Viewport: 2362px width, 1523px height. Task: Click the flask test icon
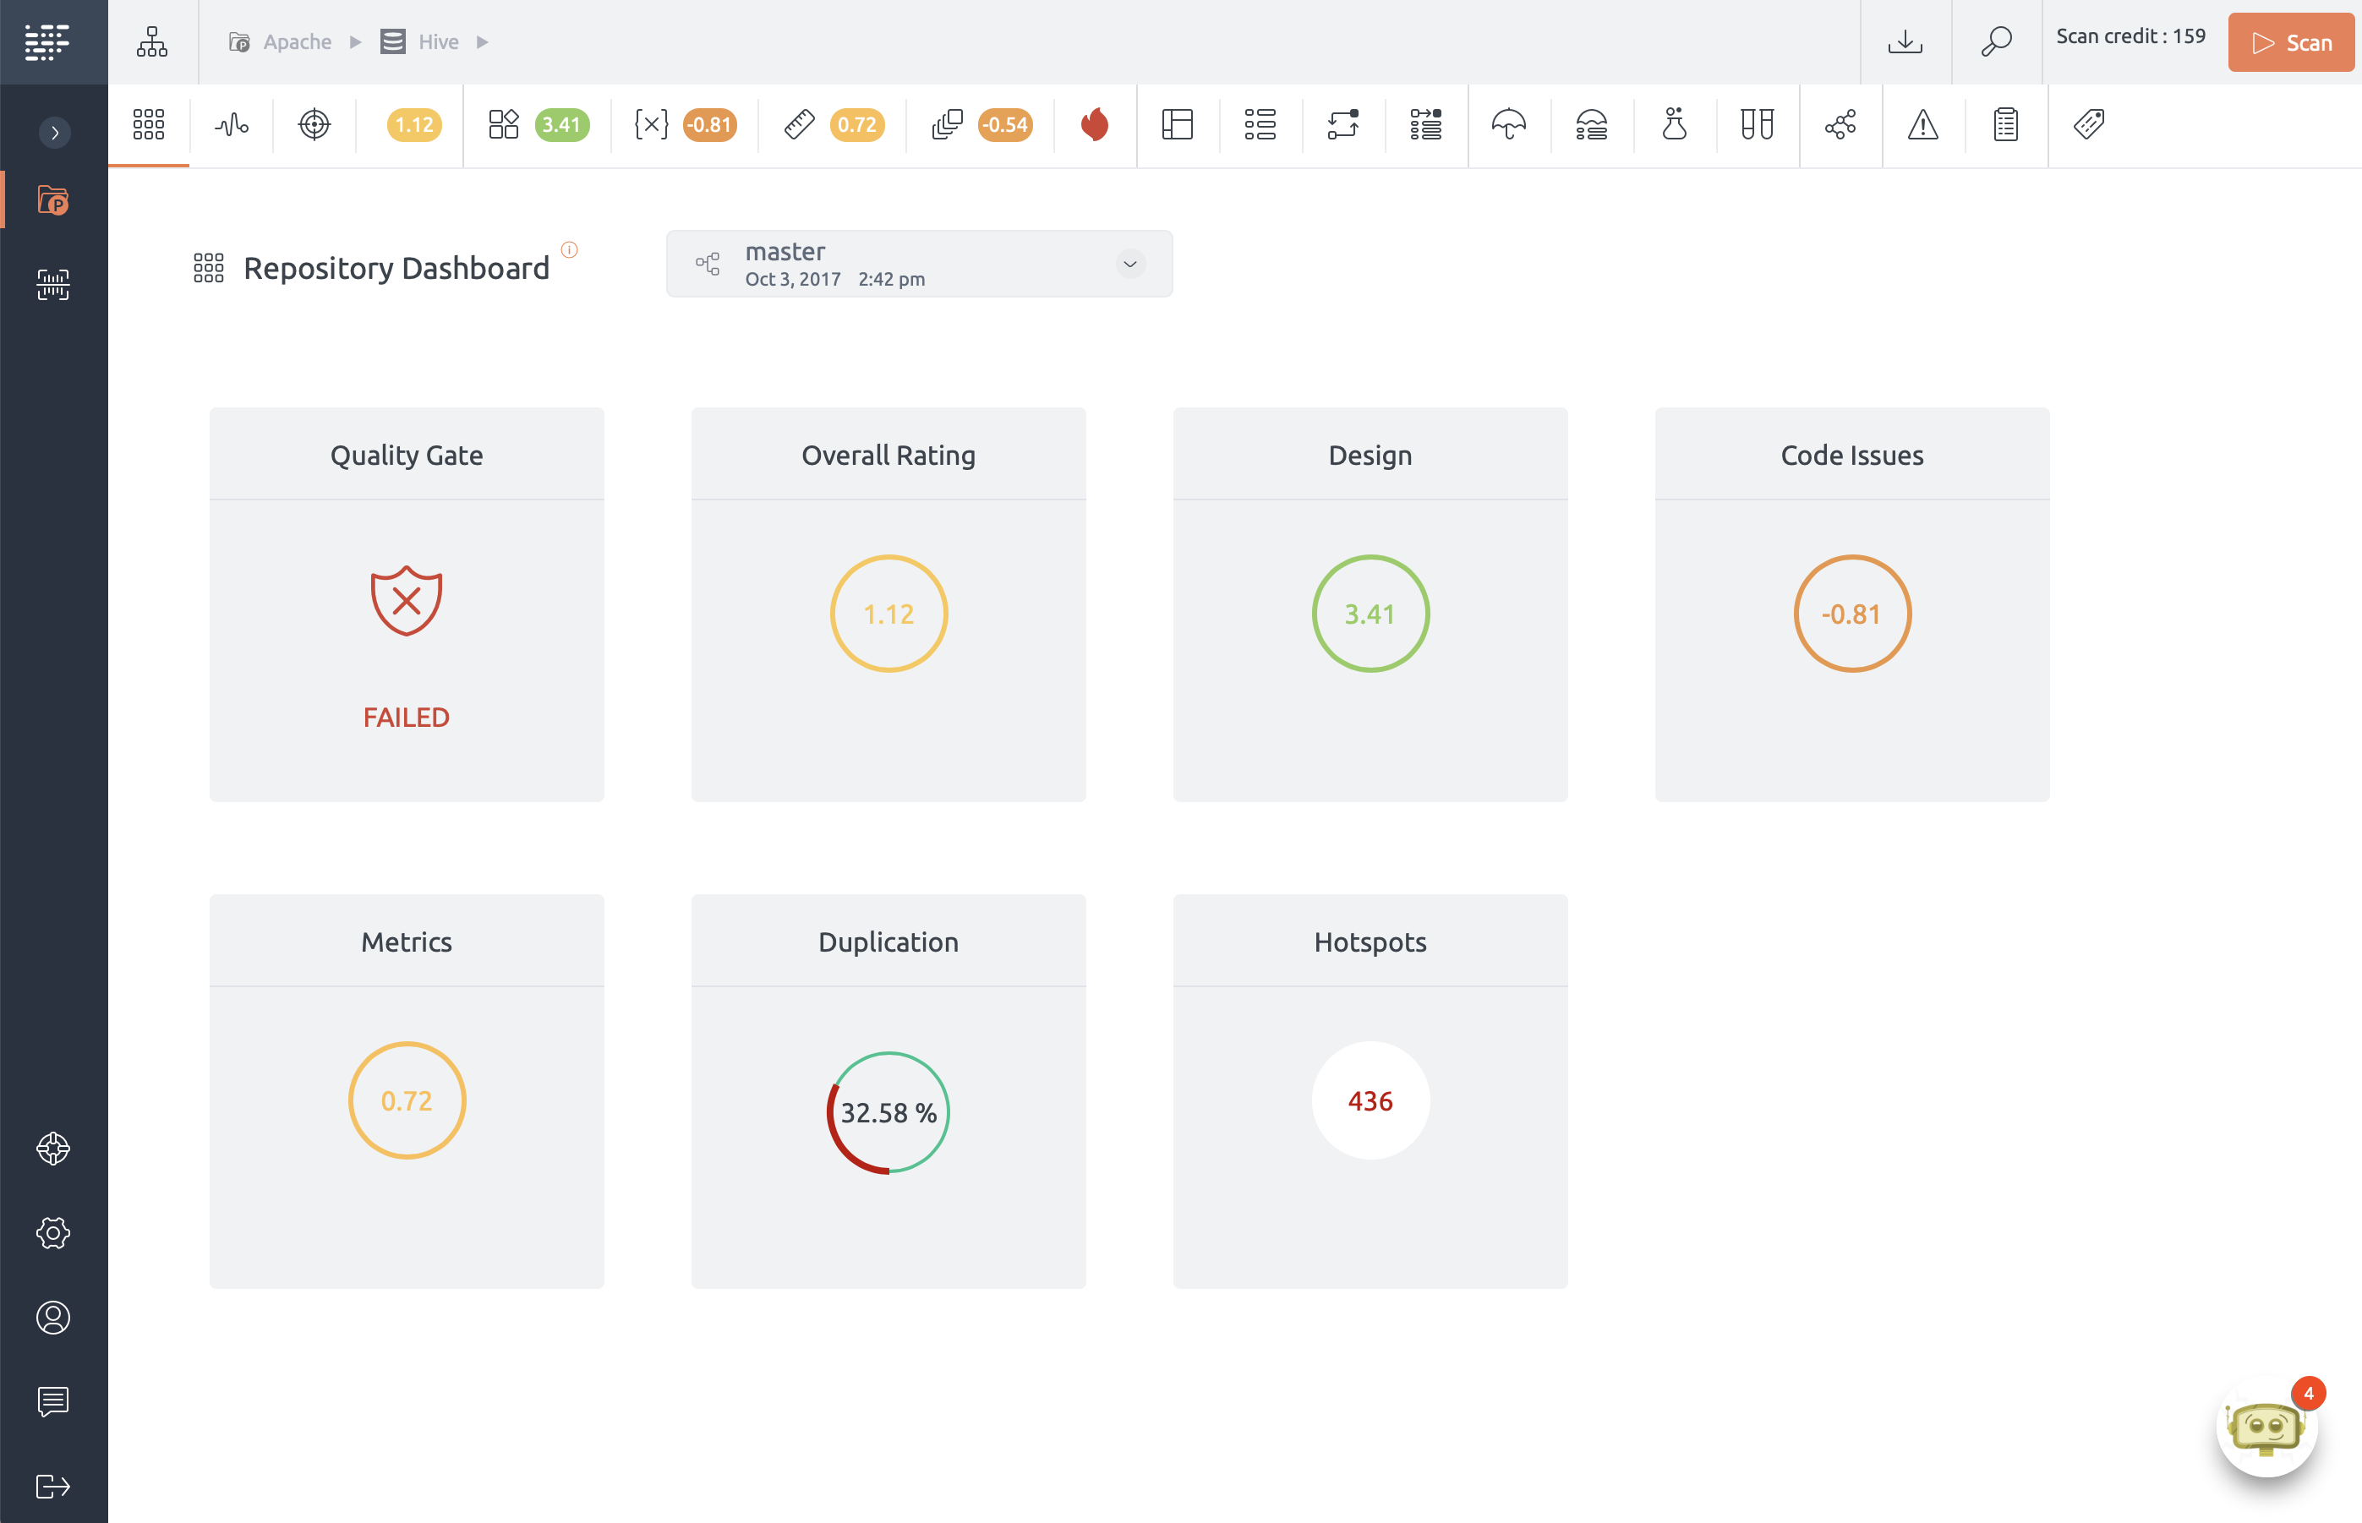click(x=1674, y=124)
